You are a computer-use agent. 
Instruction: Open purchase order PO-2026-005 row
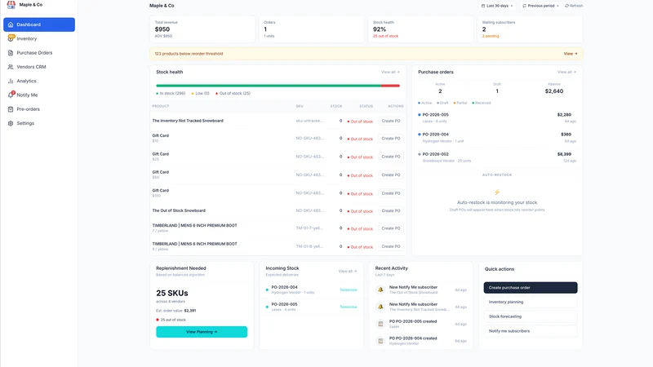click(x=497, y=117)
